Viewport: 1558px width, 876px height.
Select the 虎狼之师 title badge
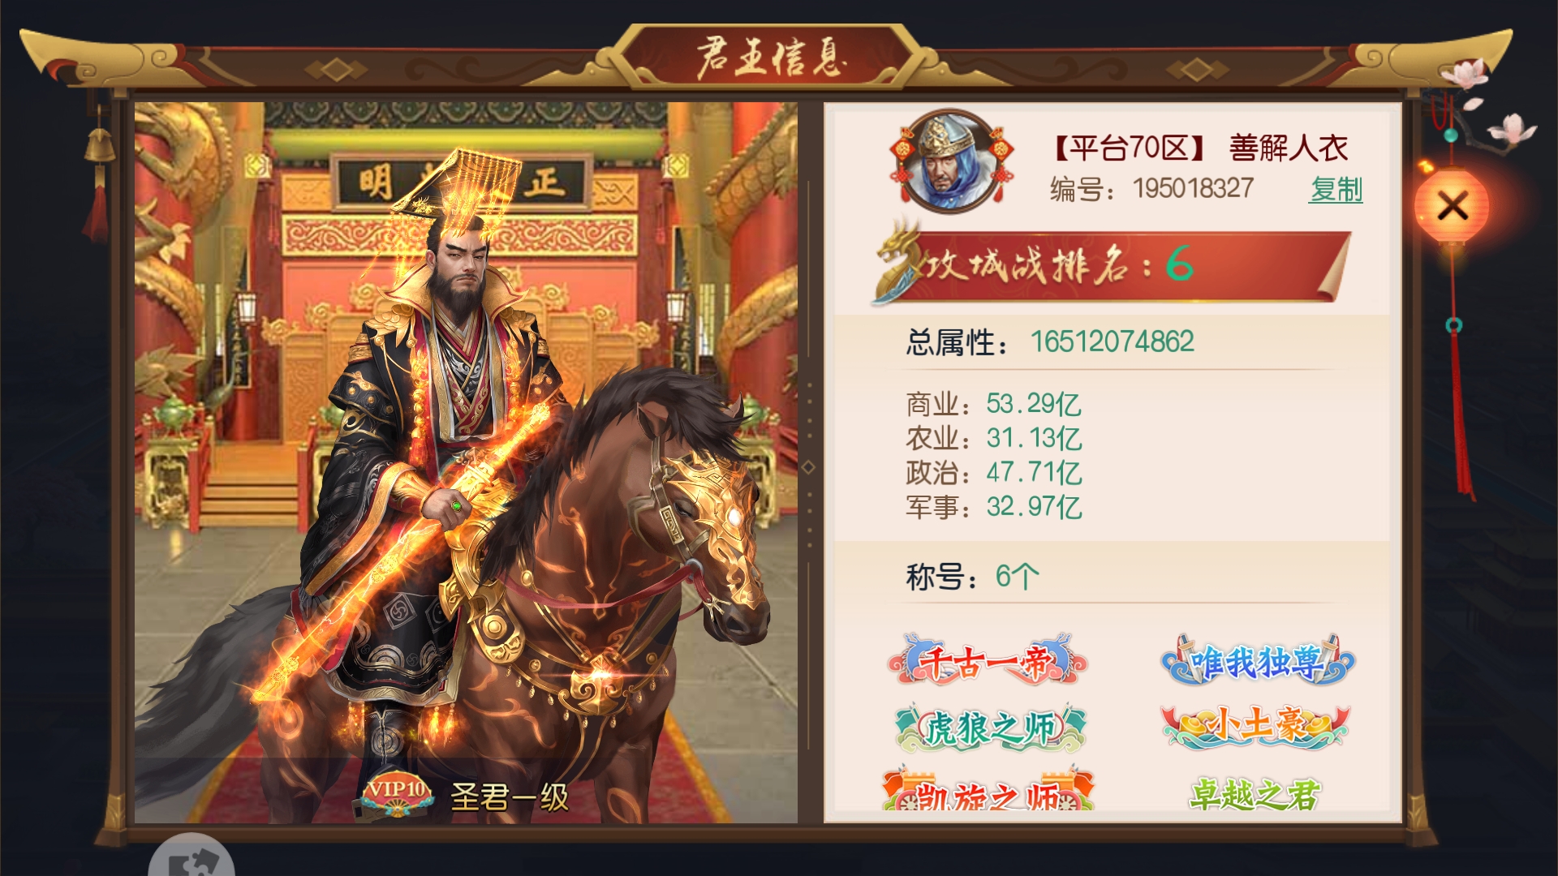990,727
